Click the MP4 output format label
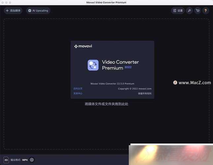Screen dimensions: 213x165 point(25,160)
